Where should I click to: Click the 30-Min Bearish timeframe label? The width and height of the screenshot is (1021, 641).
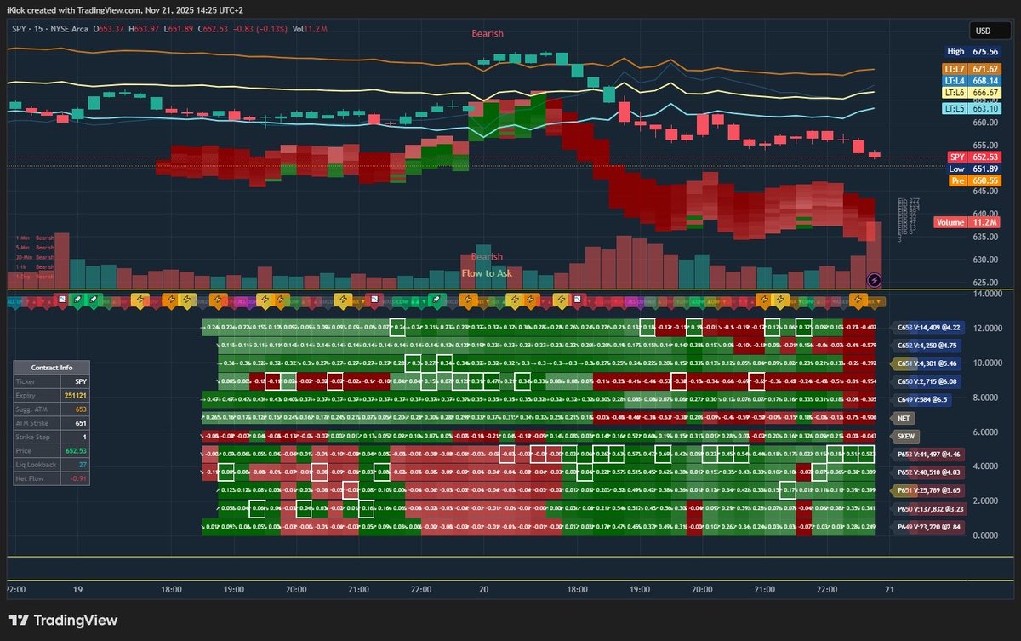tap(35, 256)
